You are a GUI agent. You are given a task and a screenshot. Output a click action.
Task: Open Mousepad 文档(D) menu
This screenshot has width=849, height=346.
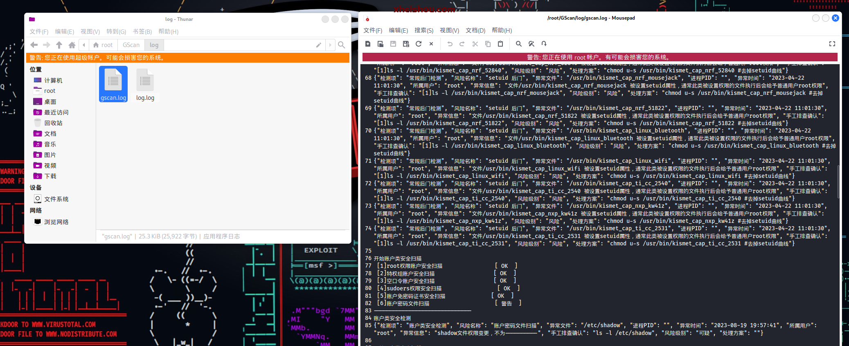coord(475,30)
